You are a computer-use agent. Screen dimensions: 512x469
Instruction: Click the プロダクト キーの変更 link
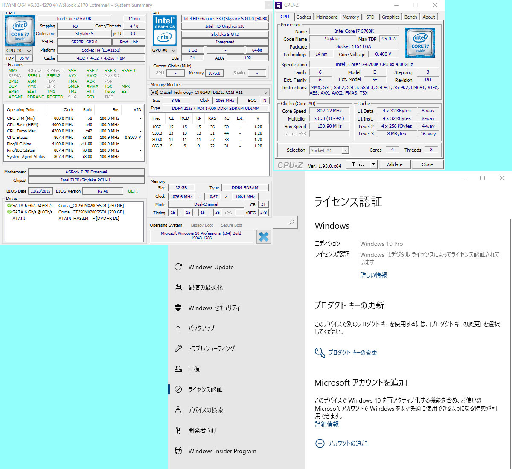click(353, 352)
